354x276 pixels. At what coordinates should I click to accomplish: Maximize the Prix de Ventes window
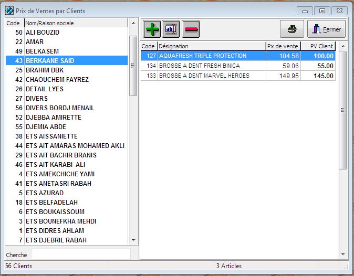pyautogui.click(x=322, y=11)
